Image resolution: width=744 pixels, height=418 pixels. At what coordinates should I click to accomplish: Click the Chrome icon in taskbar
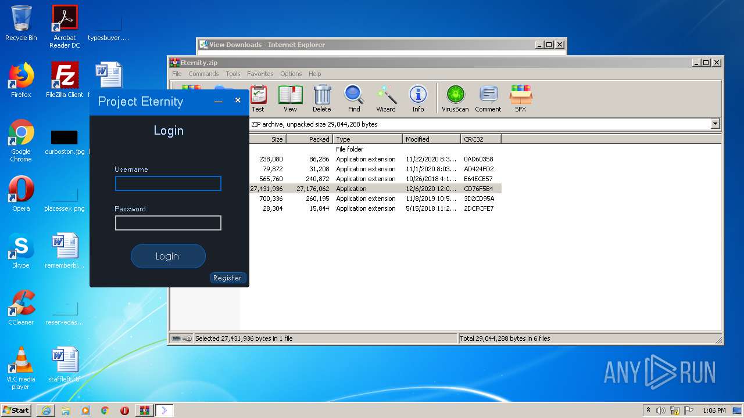(105, 410)
